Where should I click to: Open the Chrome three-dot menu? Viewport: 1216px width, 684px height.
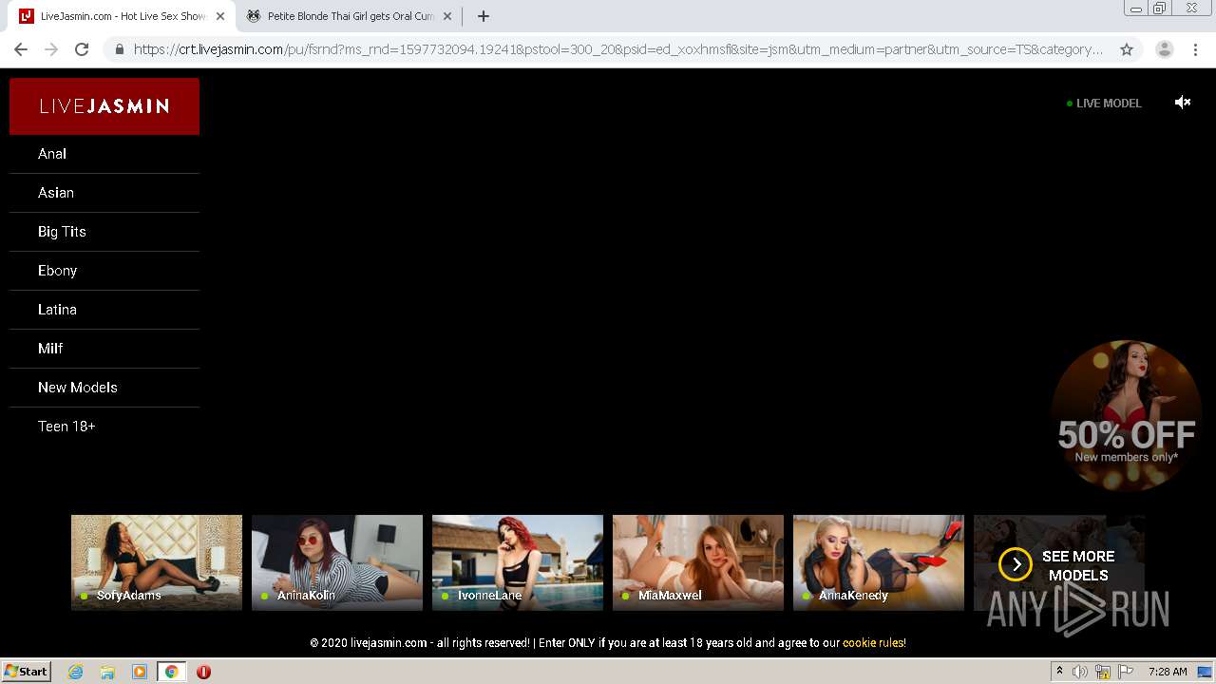1195,49
